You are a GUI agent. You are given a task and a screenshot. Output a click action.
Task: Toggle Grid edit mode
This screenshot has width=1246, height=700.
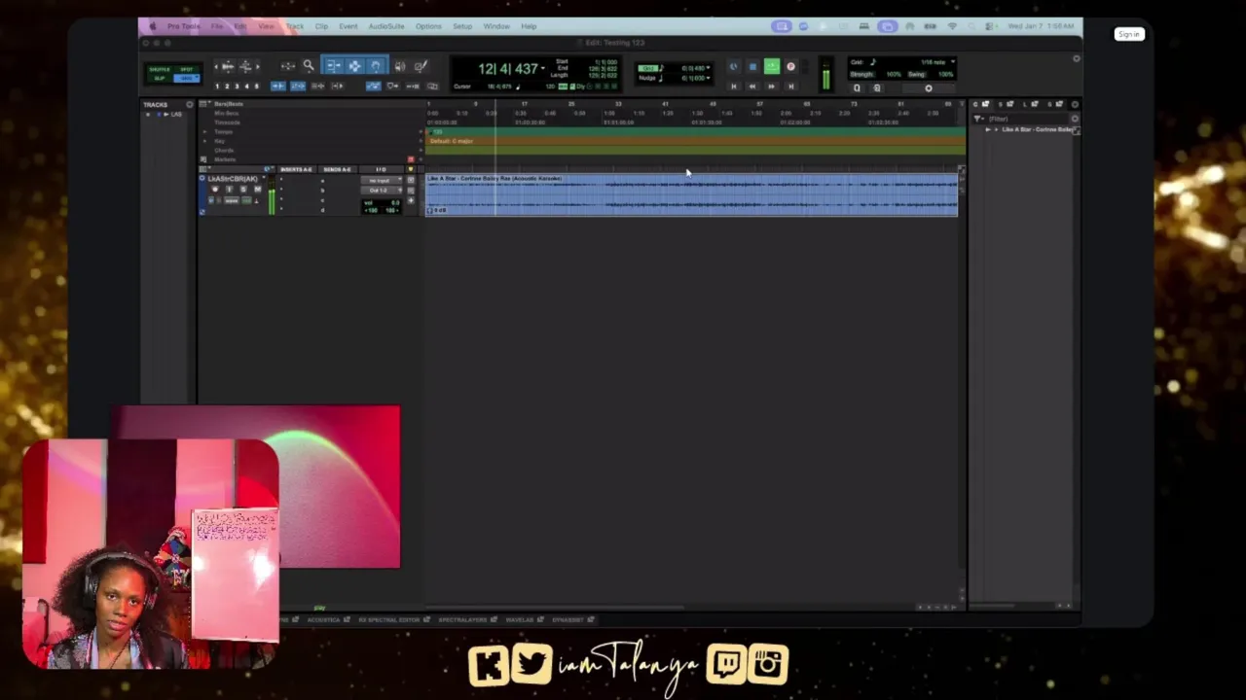point(186,78)
